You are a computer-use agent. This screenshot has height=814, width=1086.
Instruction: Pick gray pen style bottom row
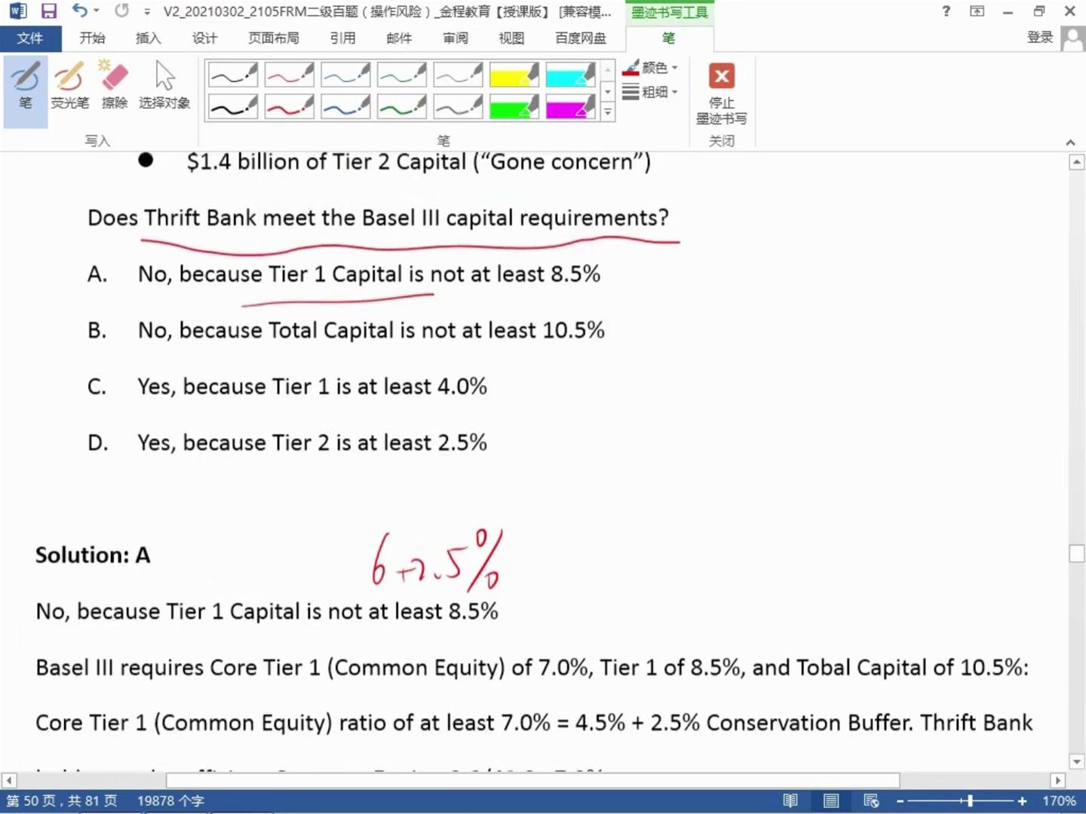click(x=458, y=107)
